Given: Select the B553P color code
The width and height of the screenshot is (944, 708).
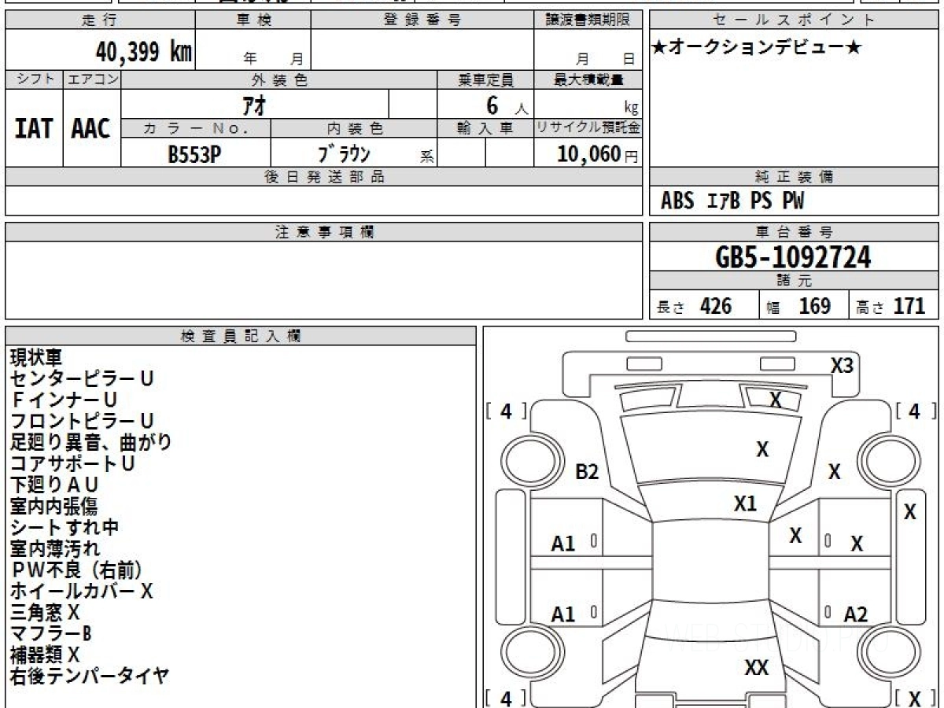Looking at the screenshot, I should [x=194, y=154].
